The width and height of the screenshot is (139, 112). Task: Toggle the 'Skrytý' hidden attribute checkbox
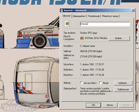100,83
